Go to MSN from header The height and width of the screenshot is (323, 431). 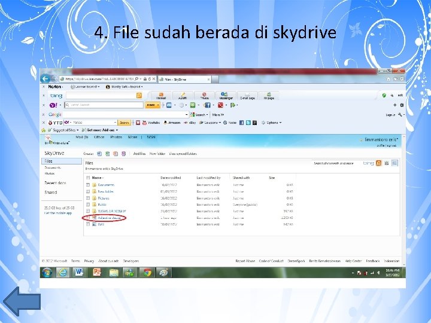tap(151, 137)
